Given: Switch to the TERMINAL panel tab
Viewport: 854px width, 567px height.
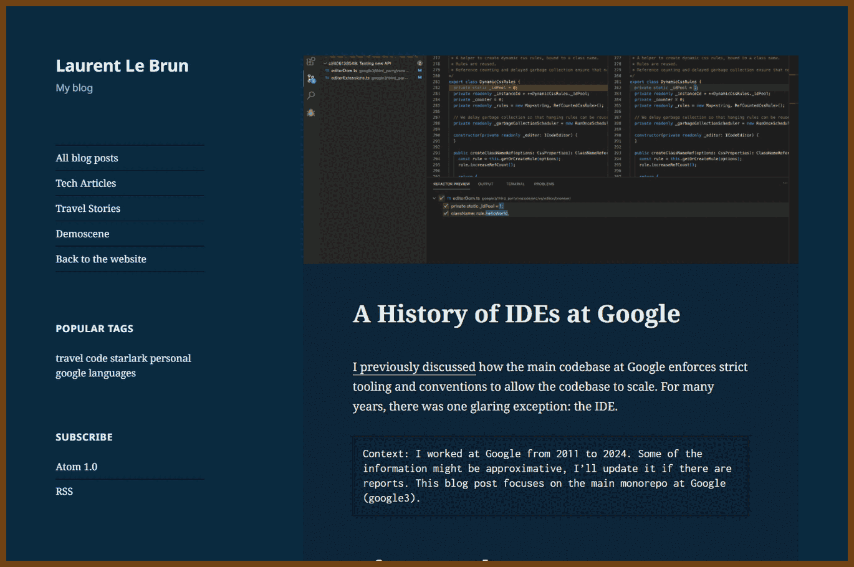Looking at the screenshot, I should (515, 184).
